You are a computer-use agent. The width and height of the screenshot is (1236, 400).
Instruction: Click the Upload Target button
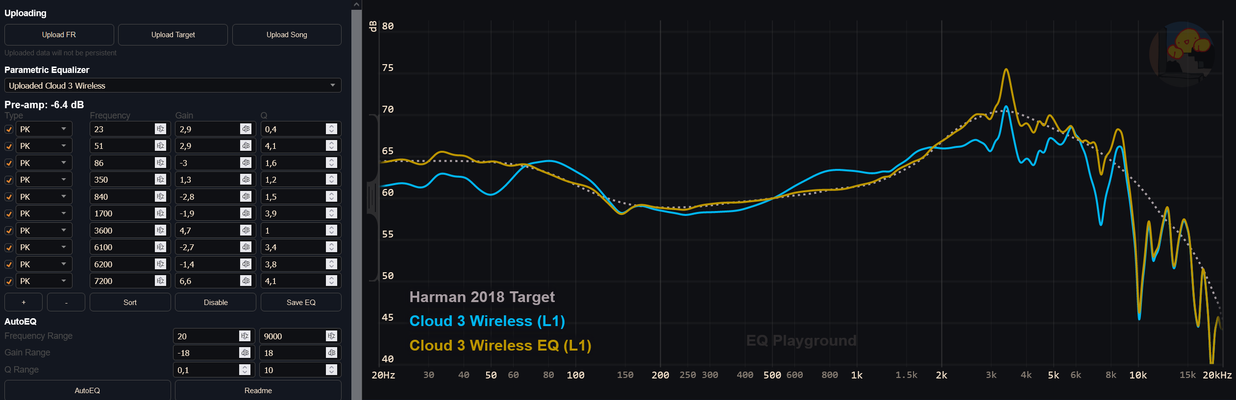click(x=173, y=35)
